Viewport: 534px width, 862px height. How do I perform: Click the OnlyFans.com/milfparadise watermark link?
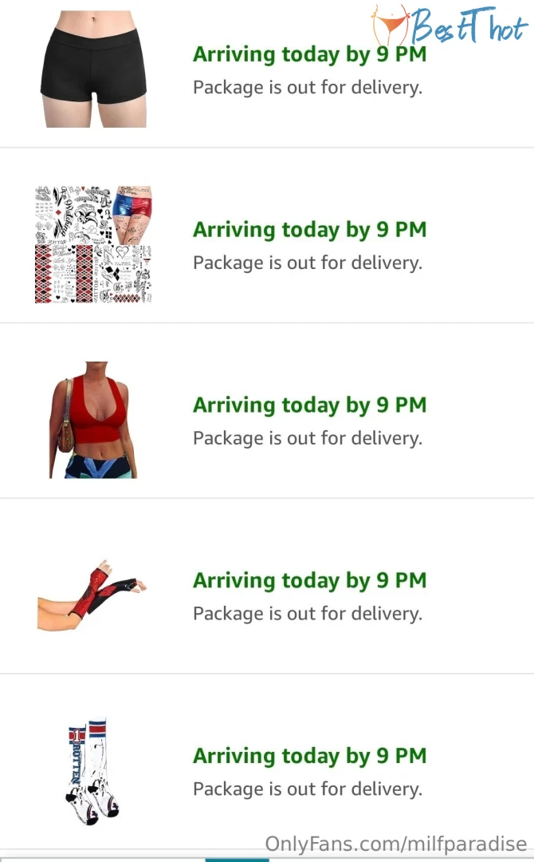[x=396, y=844]
